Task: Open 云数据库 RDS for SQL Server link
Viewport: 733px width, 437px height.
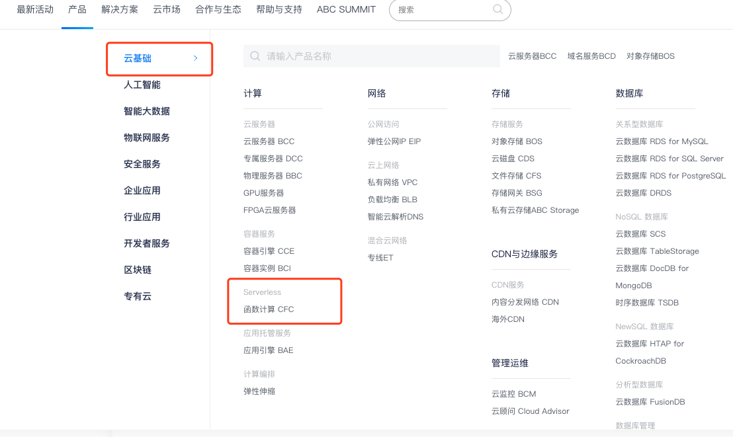Action: (669, 159)
